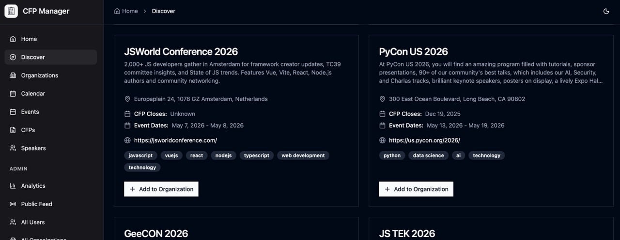The height and width of the screenshot is (240, 620).
Task: Click the GeeCON 2026 card title
Action: pos(156,234)
